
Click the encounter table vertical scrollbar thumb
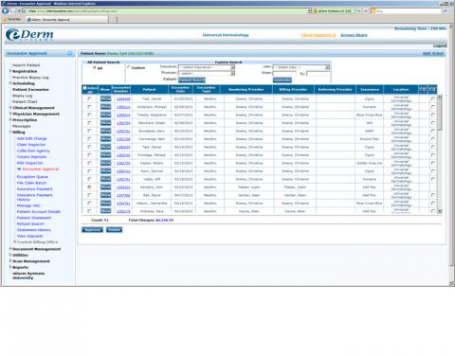439,114
